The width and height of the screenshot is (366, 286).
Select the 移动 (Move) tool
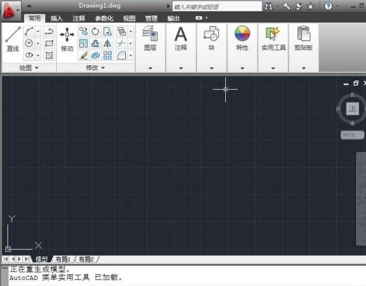(x=67, y=39)
